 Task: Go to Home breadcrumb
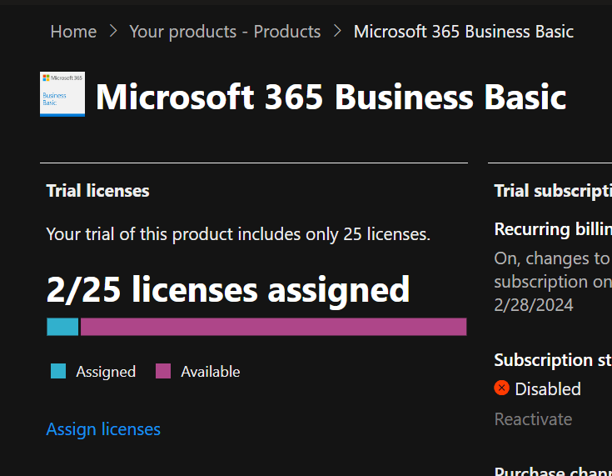point(73,32)
